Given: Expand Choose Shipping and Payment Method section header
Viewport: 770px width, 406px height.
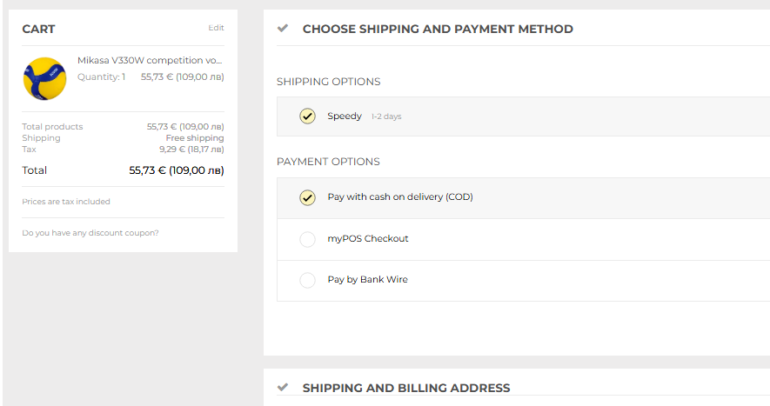Looking at the screenshot, I should (x=438, y=29).
